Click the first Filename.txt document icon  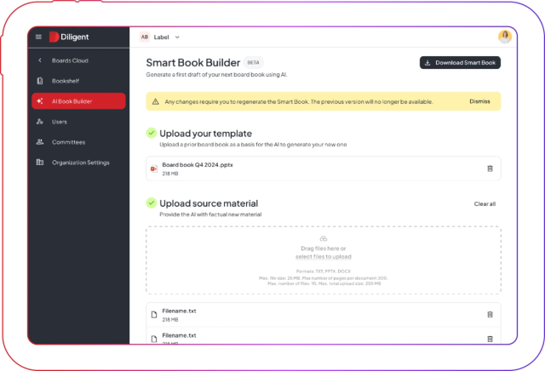click(x=154, y=315)
